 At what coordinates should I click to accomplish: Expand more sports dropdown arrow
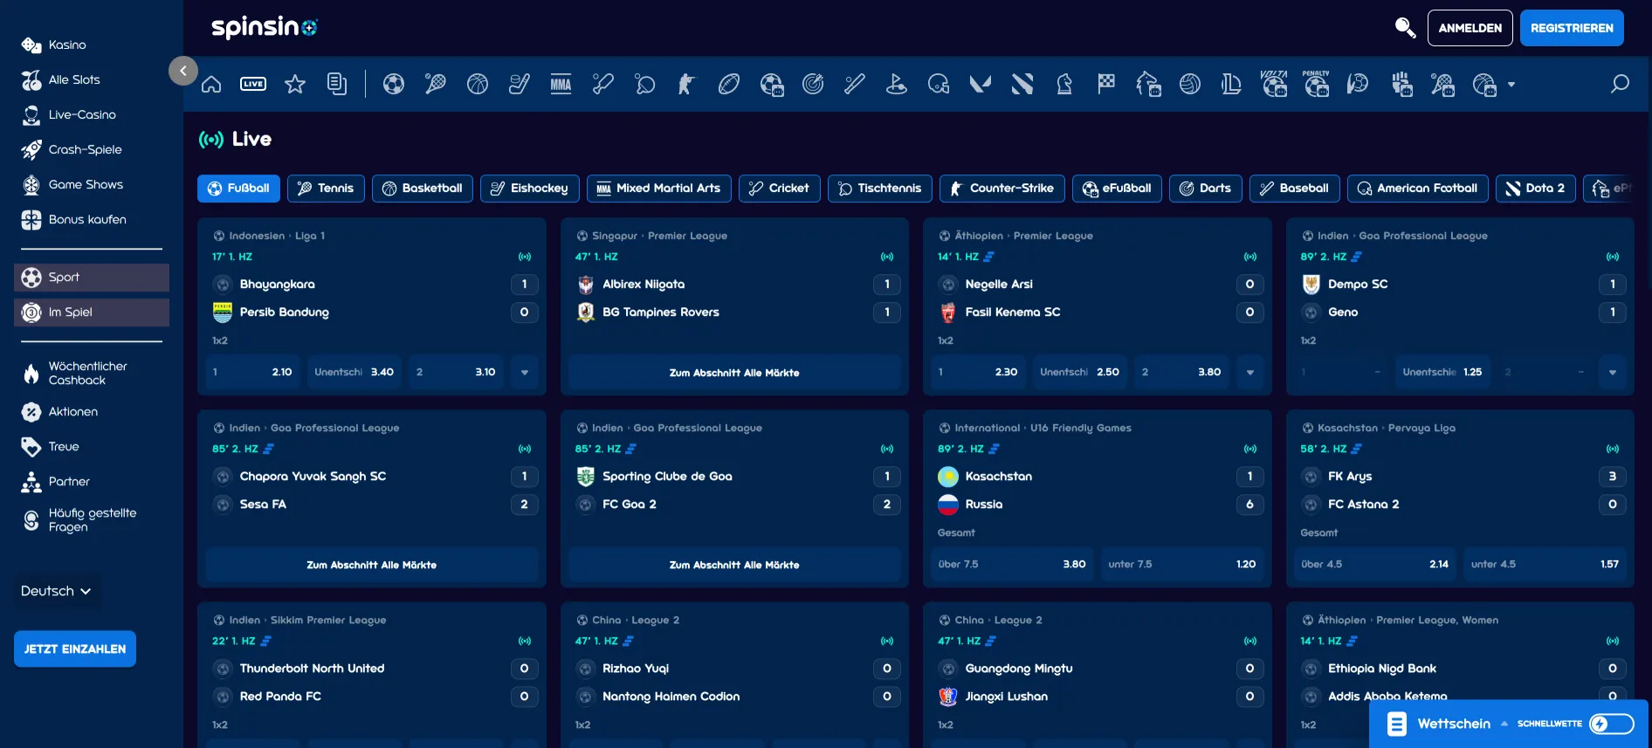(x=1511, y=85)
